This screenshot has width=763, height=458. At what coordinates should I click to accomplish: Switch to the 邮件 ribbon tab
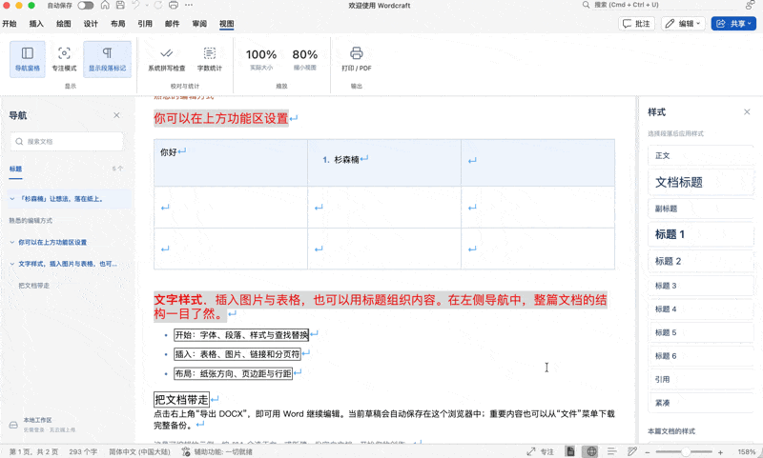click(x=173, y=23)
